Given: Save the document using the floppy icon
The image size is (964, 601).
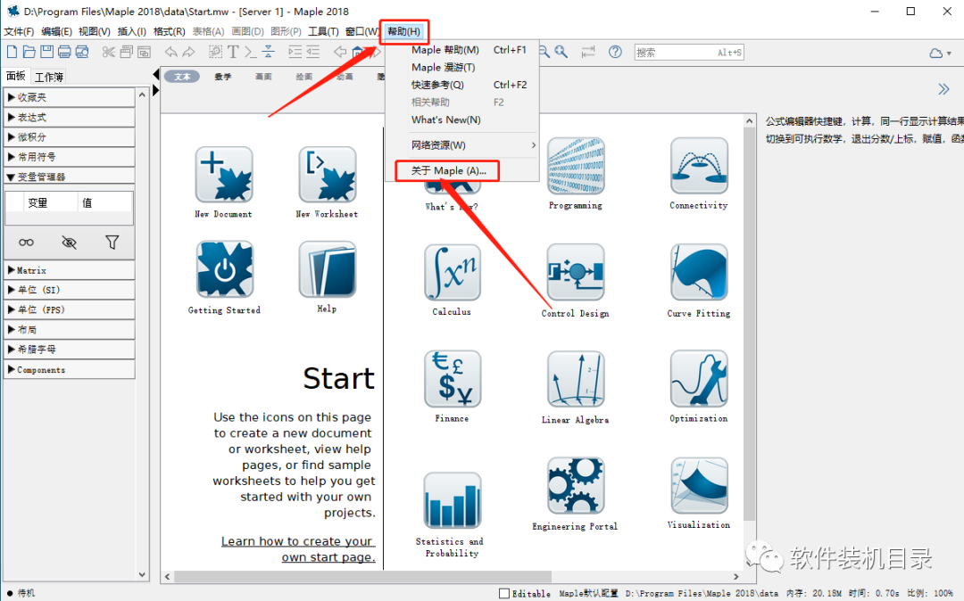Looking at the screenshot, I should click(x=46, y=53).
